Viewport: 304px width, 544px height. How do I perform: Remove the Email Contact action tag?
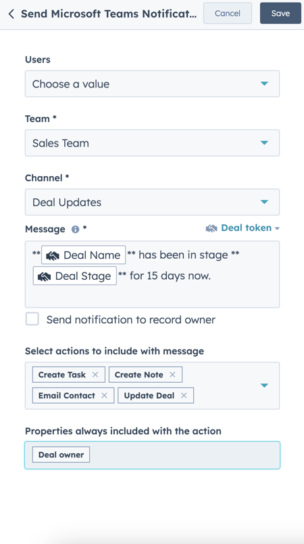pos(104,396)
